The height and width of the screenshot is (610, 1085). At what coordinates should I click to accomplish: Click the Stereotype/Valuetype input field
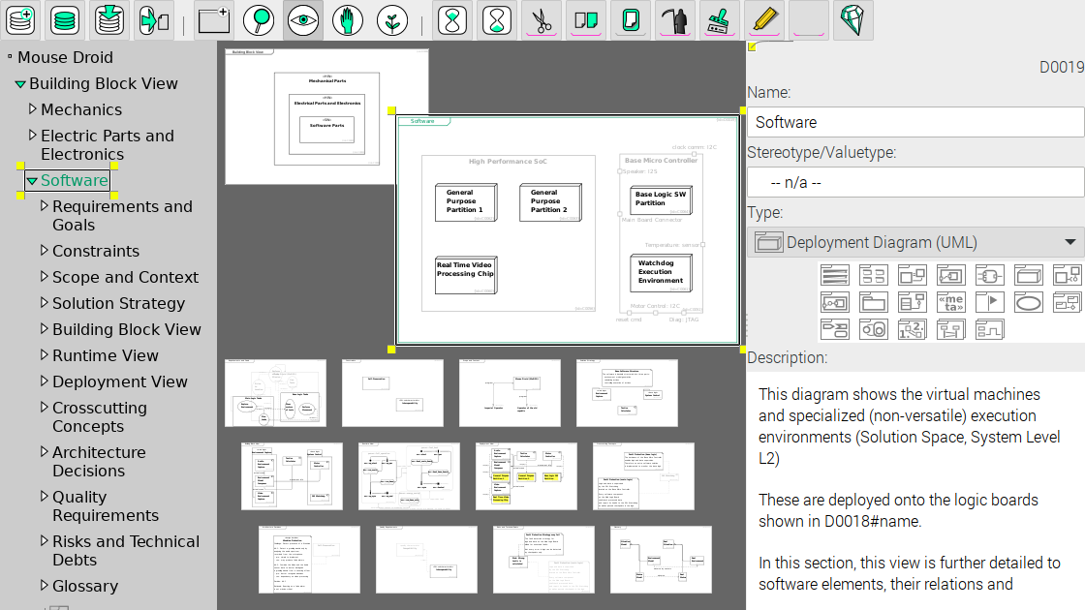915,182
